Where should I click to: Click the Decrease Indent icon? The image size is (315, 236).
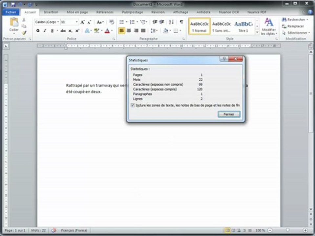click(x=155, y=22)
